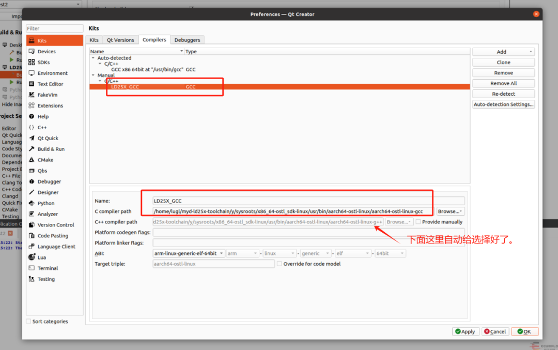Open the Text Editor settings icon
This screenshot has height=350, width=558.
pos(32,84)
